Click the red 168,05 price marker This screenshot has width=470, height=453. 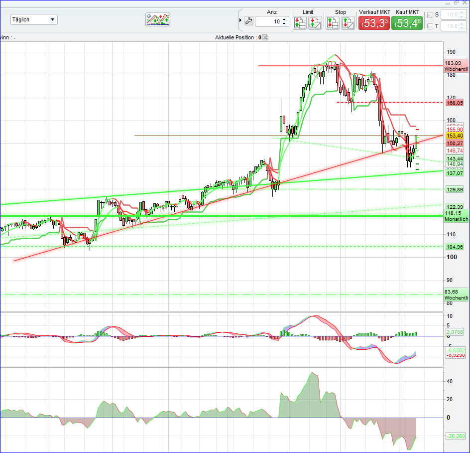(x=454, y=103)
